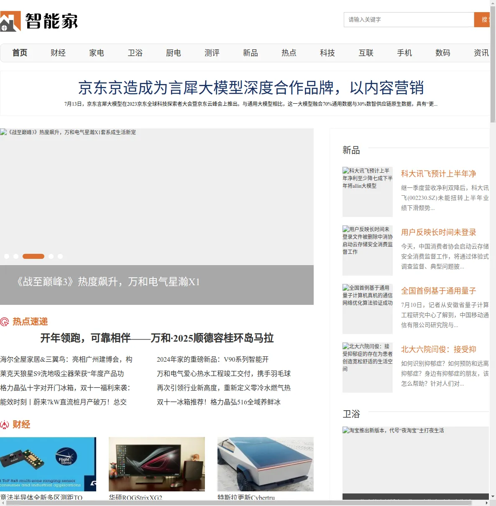Open the Tesla Cybertruck thumbnail
496x506 pixels.
click(x=266, y=464)
